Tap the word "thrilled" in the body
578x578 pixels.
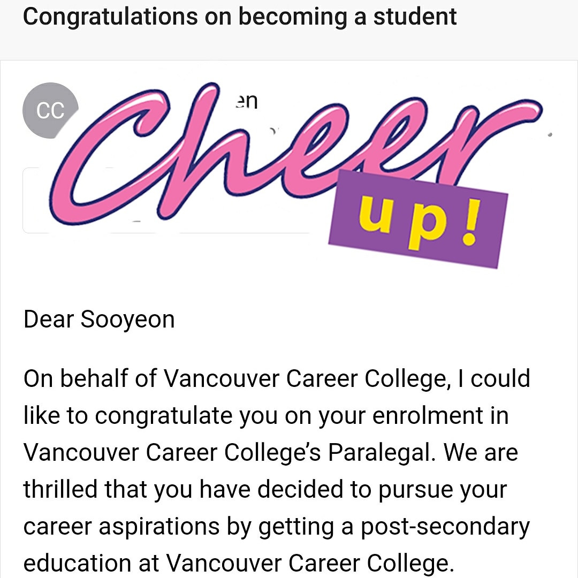[x=60, y=490]
